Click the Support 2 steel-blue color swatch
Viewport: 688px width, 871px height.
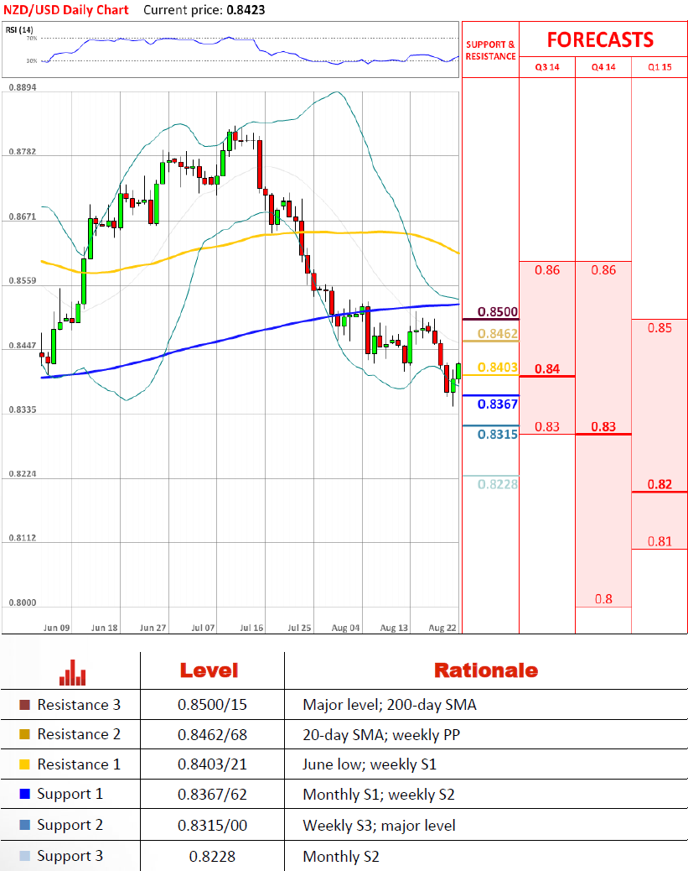click(x=24, y=825)
